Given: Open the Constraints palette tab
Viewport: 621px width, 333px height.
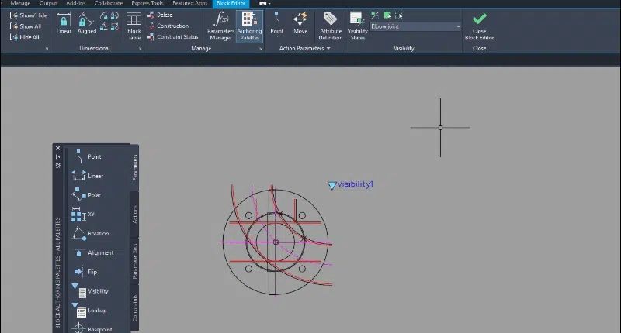Looking at the screenshot, I should click(134, 308).
